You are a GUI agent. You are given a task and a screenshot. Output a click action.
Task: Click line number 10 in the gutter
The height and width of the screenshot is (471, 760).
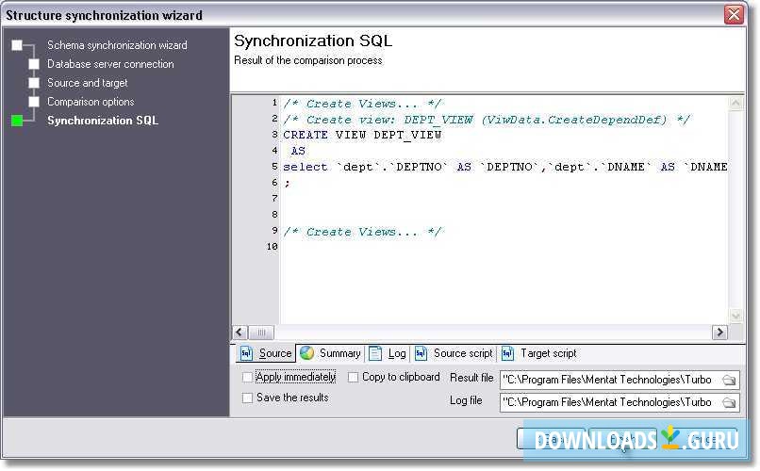point(272,247)
